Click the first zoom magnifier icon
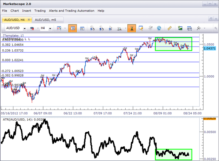 coord(92,28)
